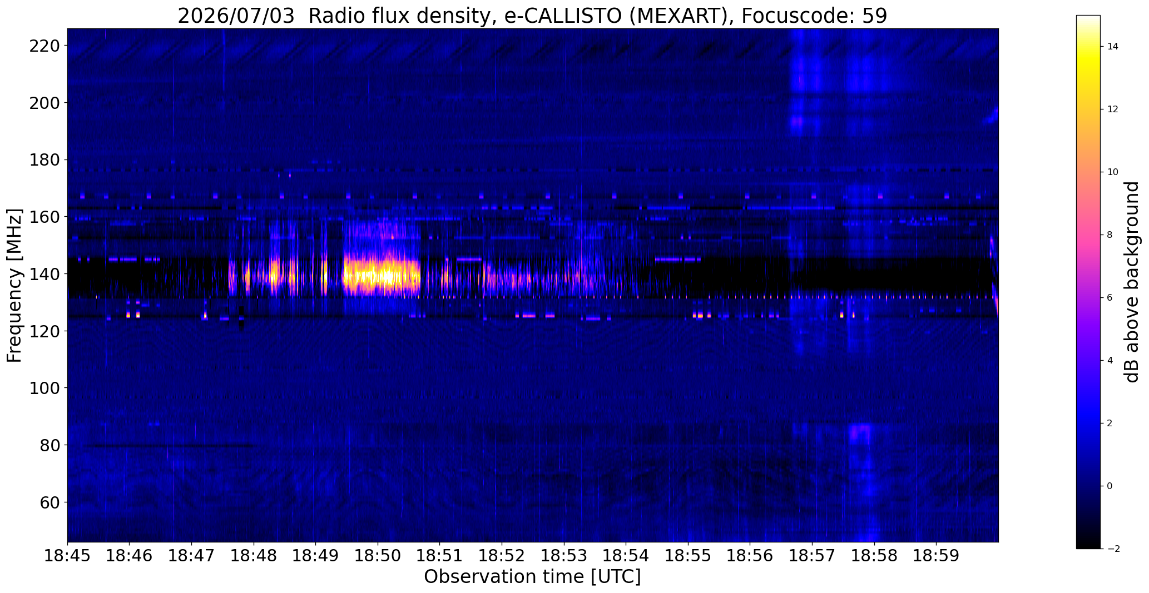This screenshot has height=593, width=1149.
Task: Click the 'Observation time [UTC]' axis title
Action: [532, 577]
